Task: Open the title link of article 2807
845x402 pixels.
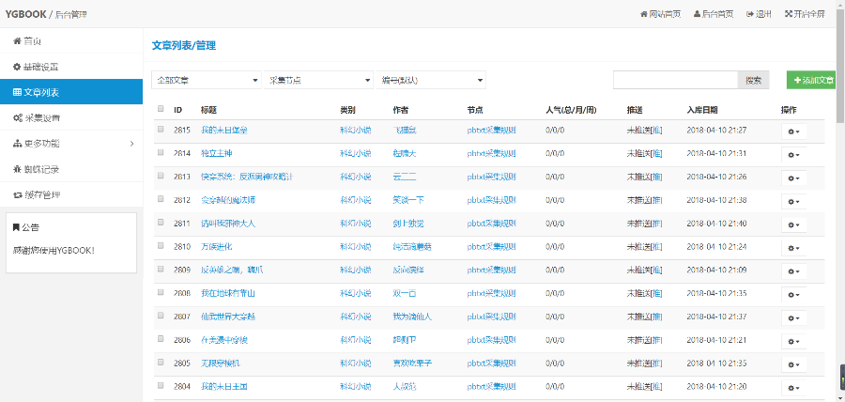Action: click(x=228, y=317)
